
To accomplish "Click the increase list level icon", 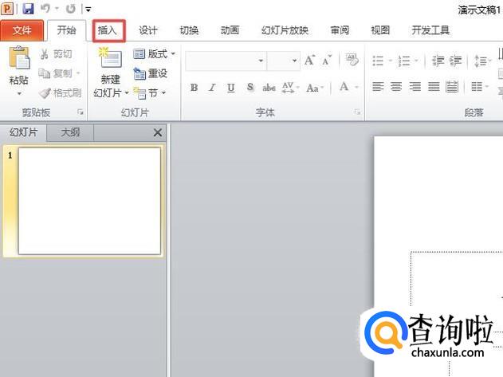I will point(455,61).
